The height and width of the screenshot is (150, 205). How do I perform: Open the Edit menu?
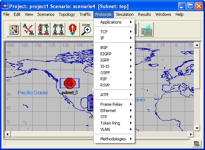tap(17, 14)
